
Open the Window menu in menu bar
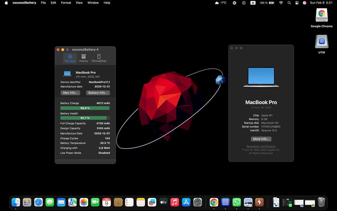pos(93,3)
